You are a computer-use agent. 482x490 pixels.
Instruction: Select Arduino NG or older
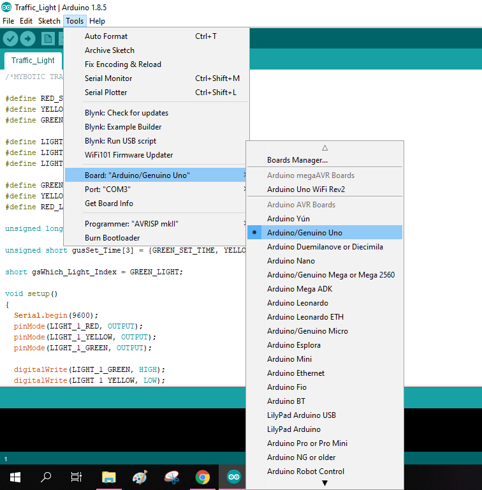(325, 458)
